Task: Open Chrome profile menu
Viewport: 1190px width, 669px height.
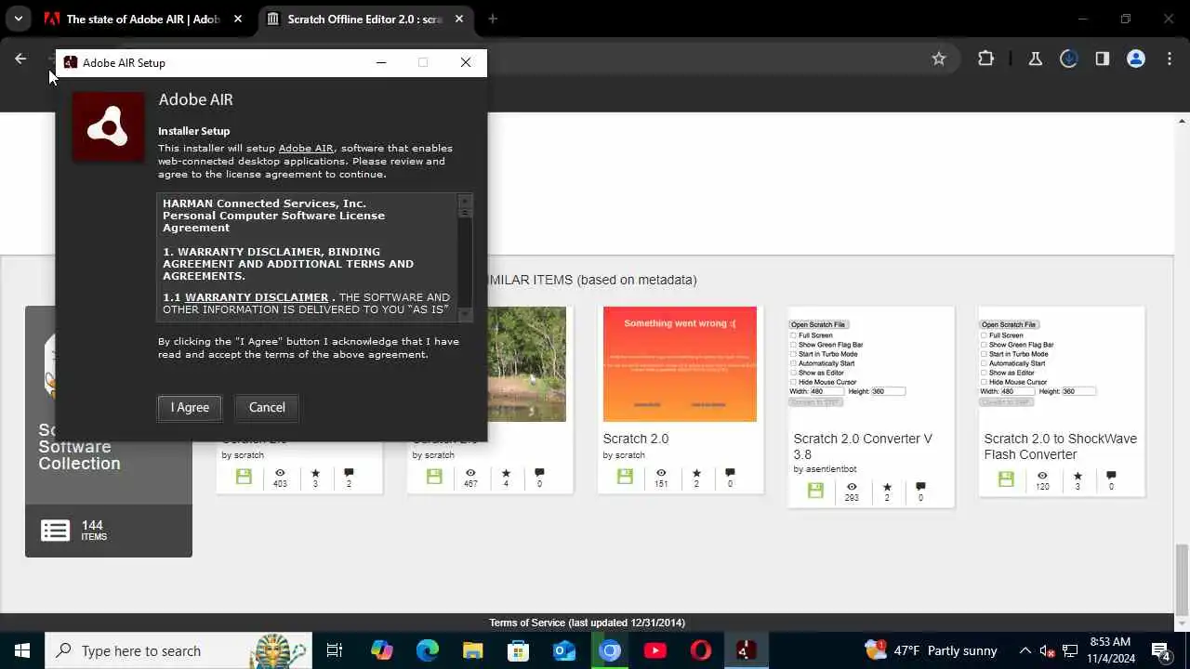Action: (x=1135, y=59)
